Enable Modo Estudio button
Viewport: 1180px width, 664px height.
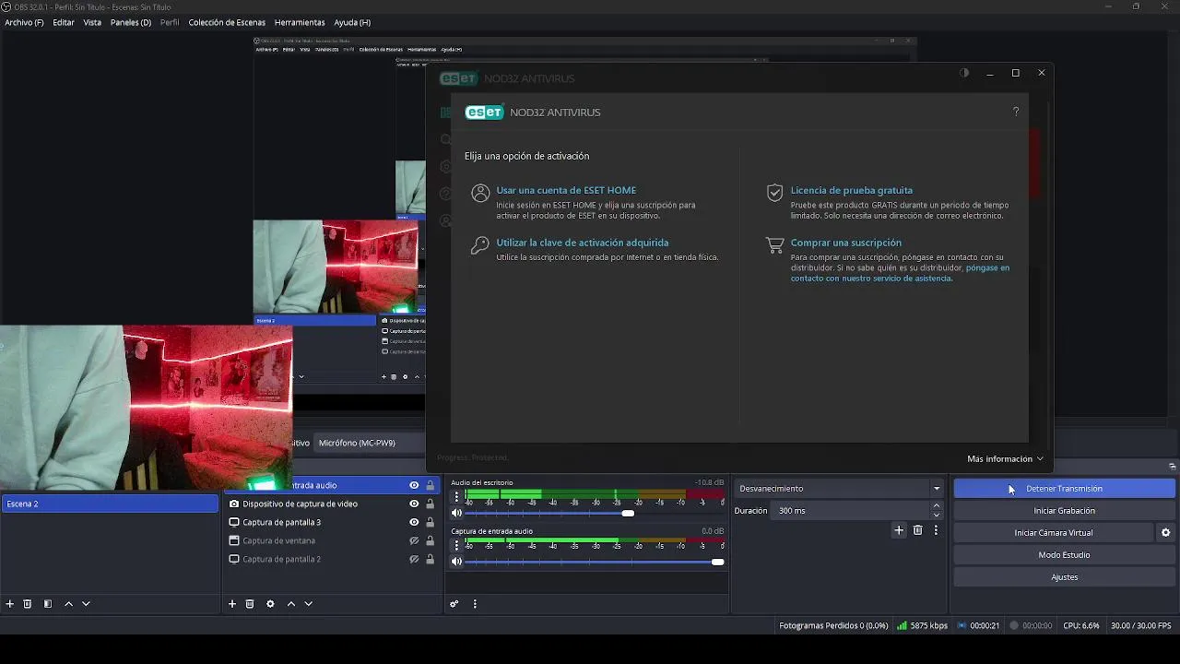1064,555
